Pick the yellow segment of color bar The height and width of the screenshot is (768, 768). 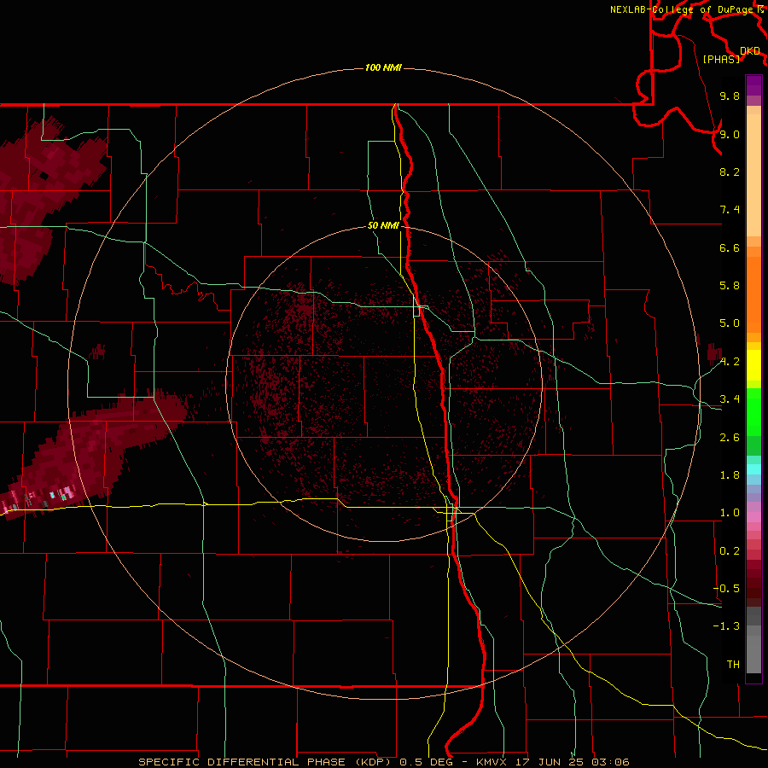[753, 365]
